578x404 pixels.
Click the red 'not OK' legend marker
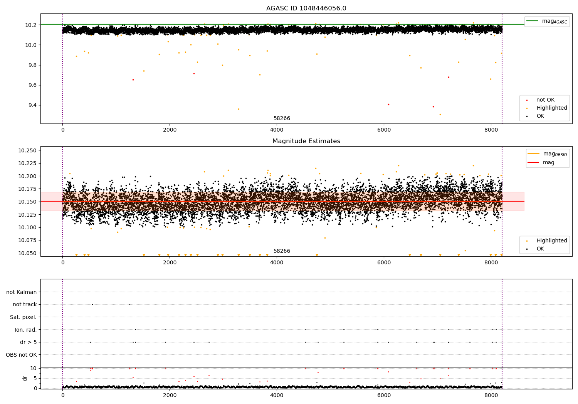pyautogui.click(x=527, y=100)
